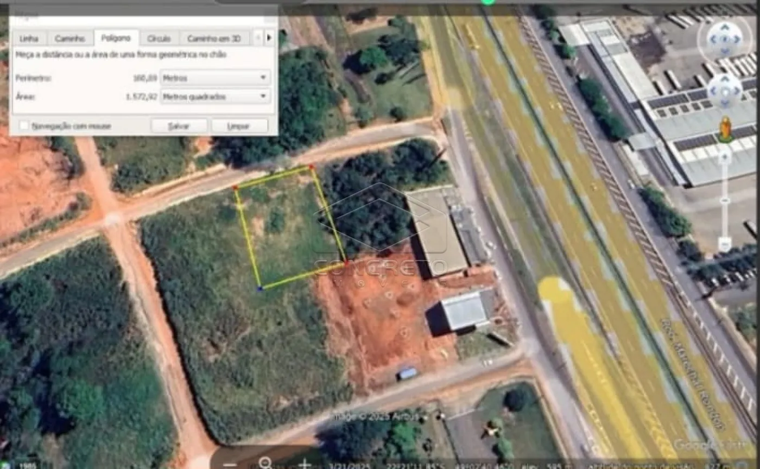Click the Limpar button to clear measurement
The image size is (760, 469).
pyautogui.click(x=239, y=126)
